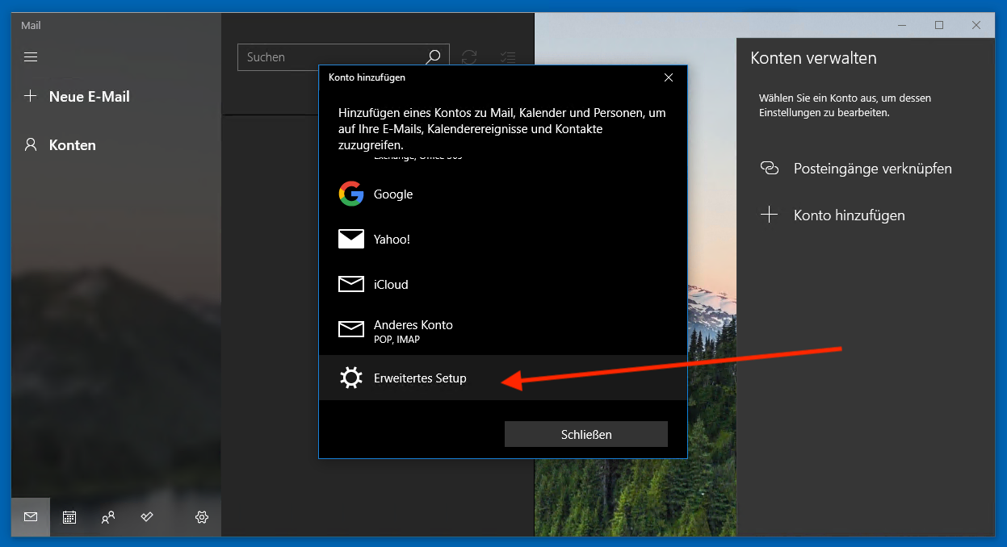Open the search magnifier in the Suchen box
This screenshot has width=1007, height=547.
click(x=434, y=56)
